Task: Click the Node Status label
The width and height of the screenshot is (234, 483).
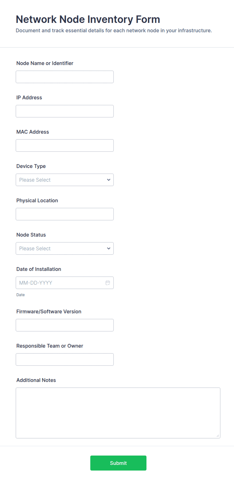Action: 31,235
